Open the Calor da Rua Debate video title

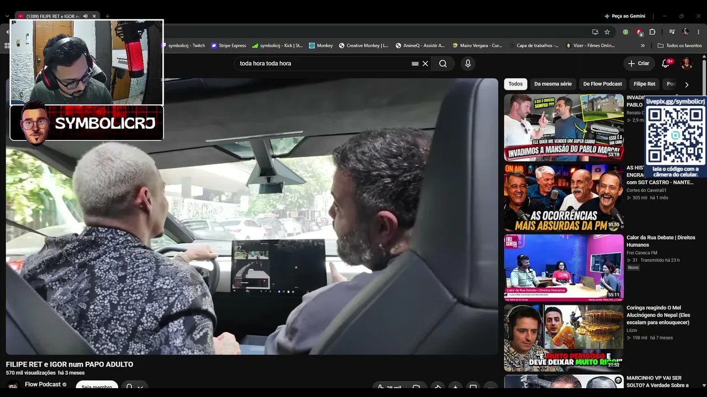(661, 241)
